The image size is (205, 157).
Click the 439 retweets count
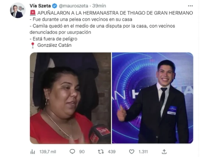click(x=112, y=152)
